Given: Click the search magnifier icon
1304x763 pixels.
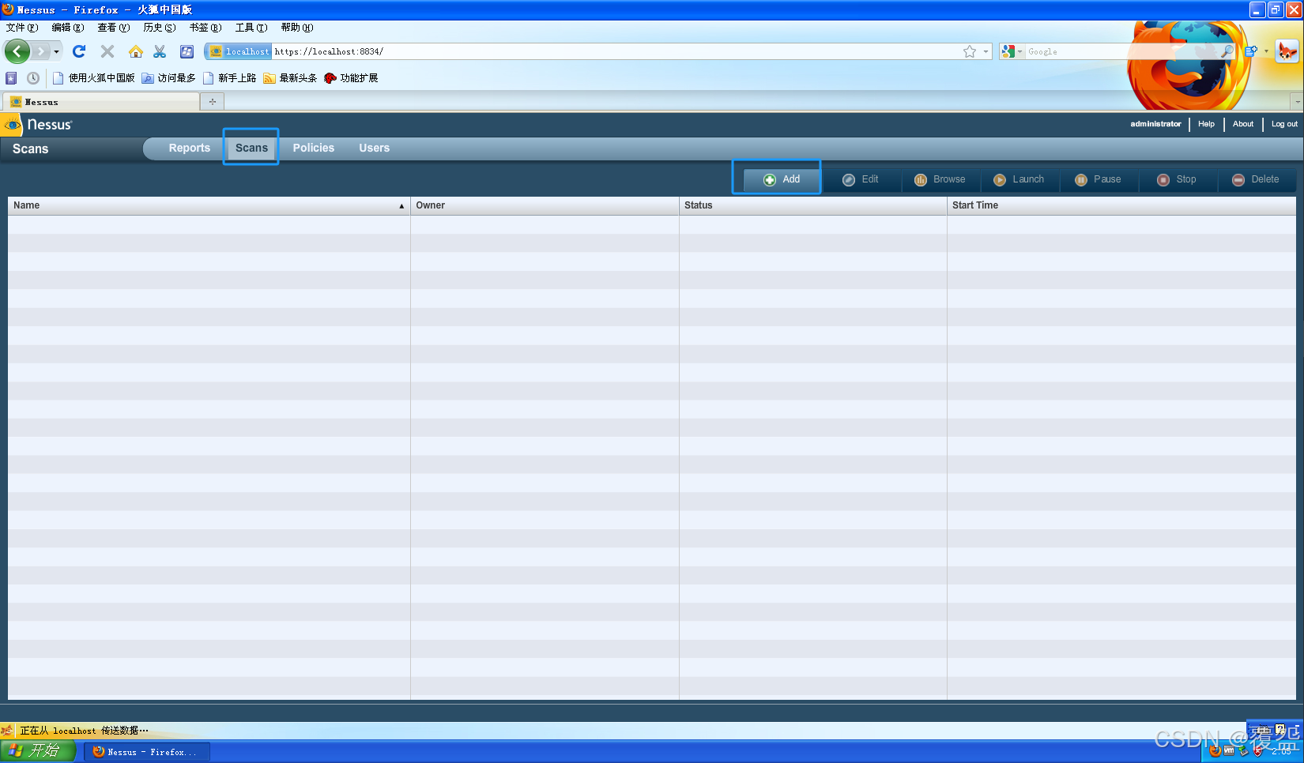Looking at the screenshot, I should pos(1227,51).
